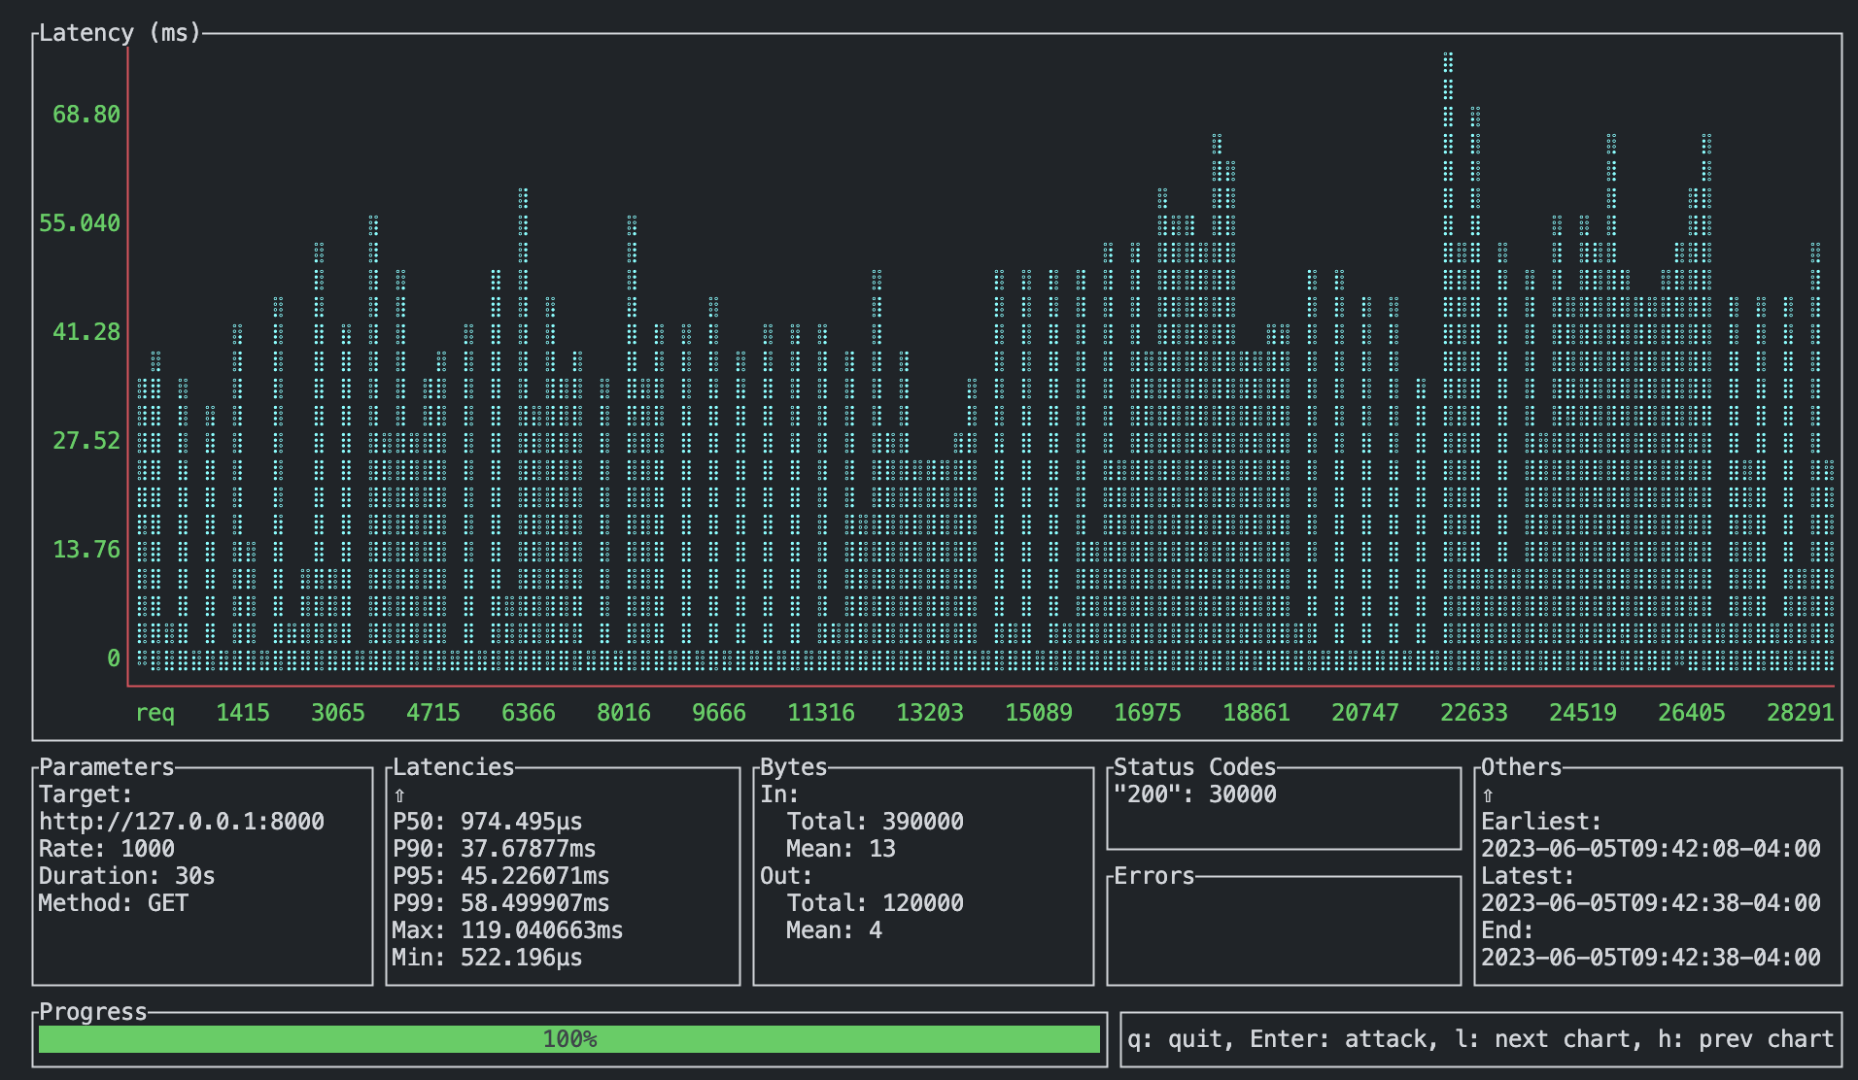Click the Status Codes panel title
This screenshot has height=1080, width=1858.
[x=1195, y=767]
